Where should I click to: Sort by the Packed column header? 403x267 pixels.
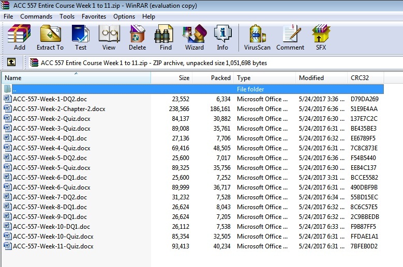coord(213,77)
